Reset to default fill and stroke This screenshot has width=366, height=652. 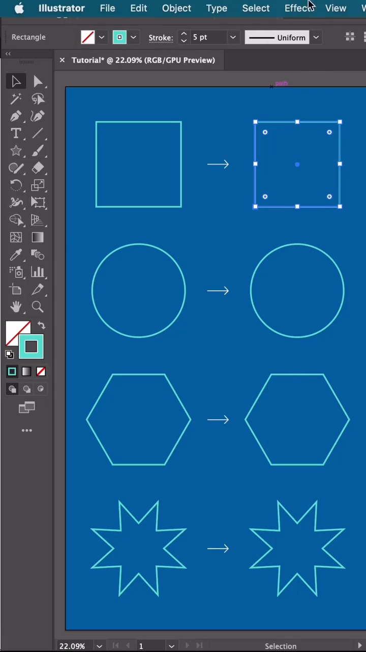[10, 355]
